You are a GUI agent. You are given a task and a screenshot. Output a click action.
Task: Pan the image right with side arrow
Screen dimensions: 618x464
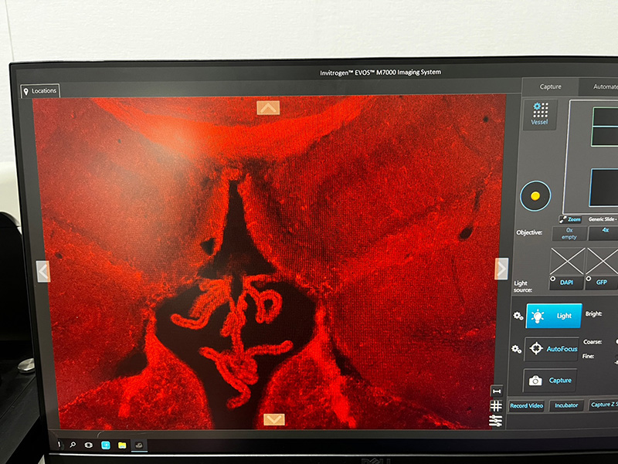coord(501,268)
